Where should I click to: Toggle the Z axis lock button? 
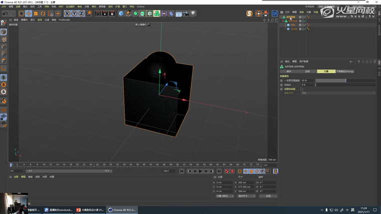(81, 13)
